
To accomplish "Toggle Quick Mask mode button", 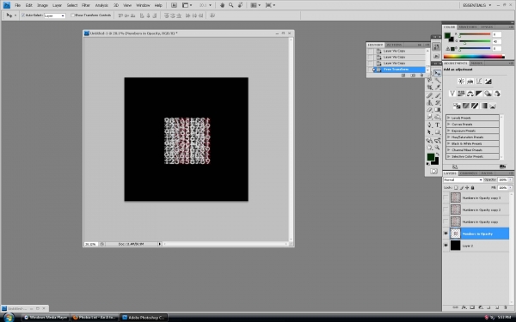I will (433, 171).
